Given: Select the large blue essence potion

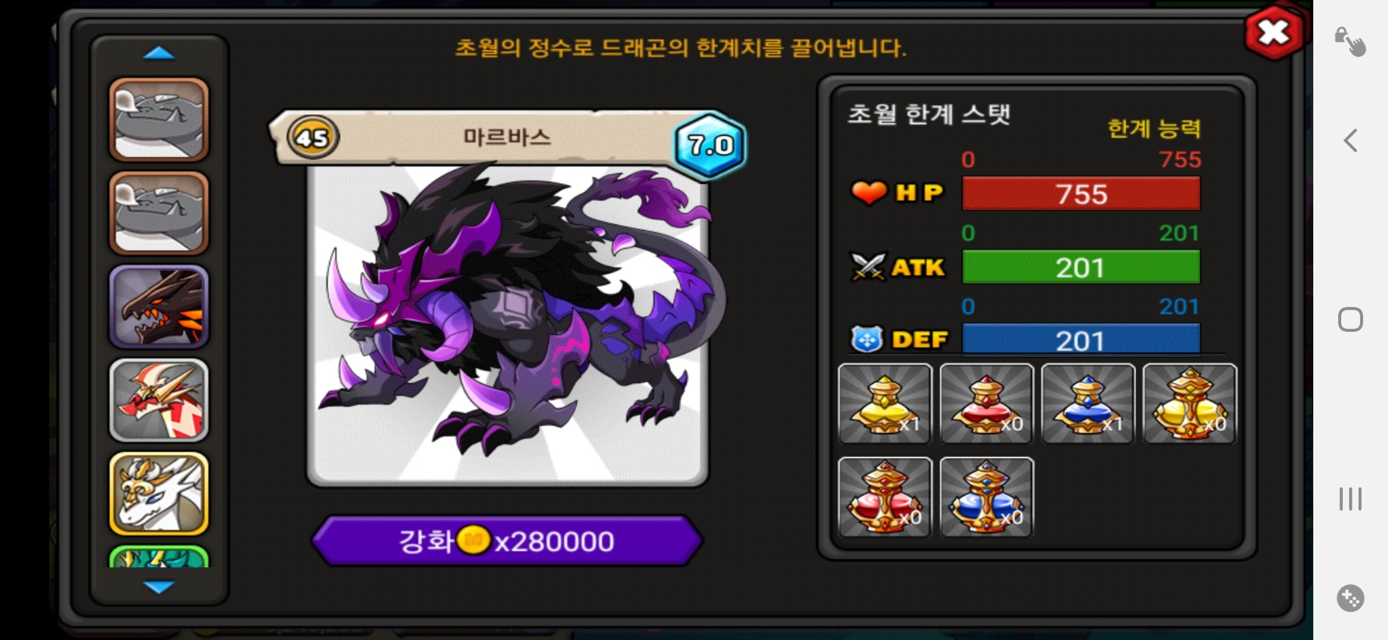Looking at the screenshot, I should (987, 497).
